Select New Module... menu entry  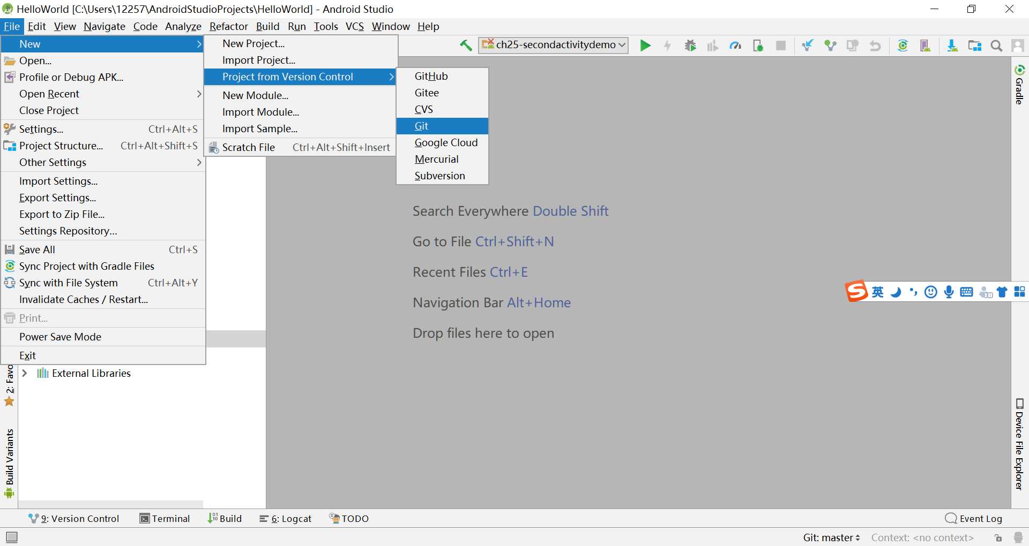click(301, 95)
